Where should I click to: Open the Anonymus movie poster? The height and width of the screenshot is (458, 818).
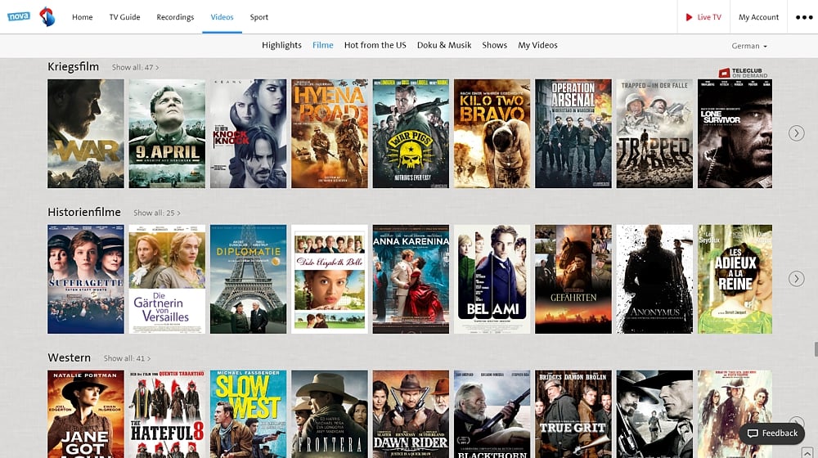point(654,279)
